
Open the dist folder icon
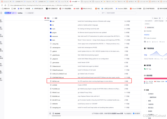click(x=51, y=21)
